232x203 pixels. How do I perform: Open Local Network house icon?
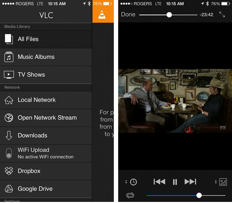pos(9,100)
